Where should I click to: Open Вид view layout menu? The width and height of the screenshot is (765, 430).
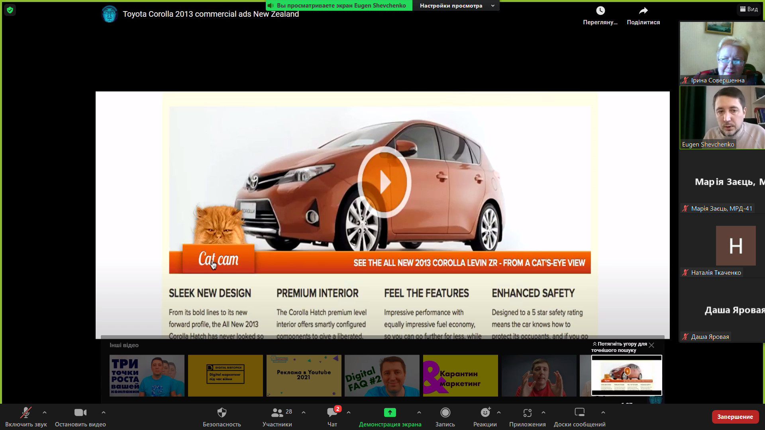pos(749,9)
